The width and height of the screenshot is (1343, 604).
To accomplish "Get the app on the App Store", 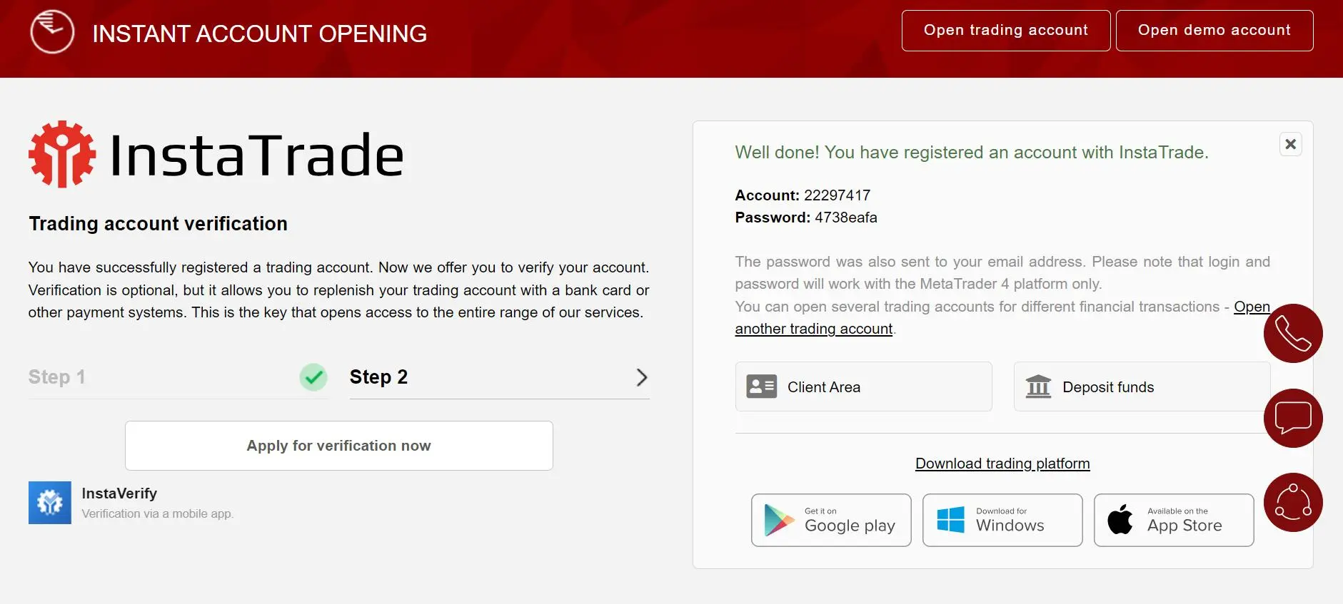I will (x=1174, y=520).
